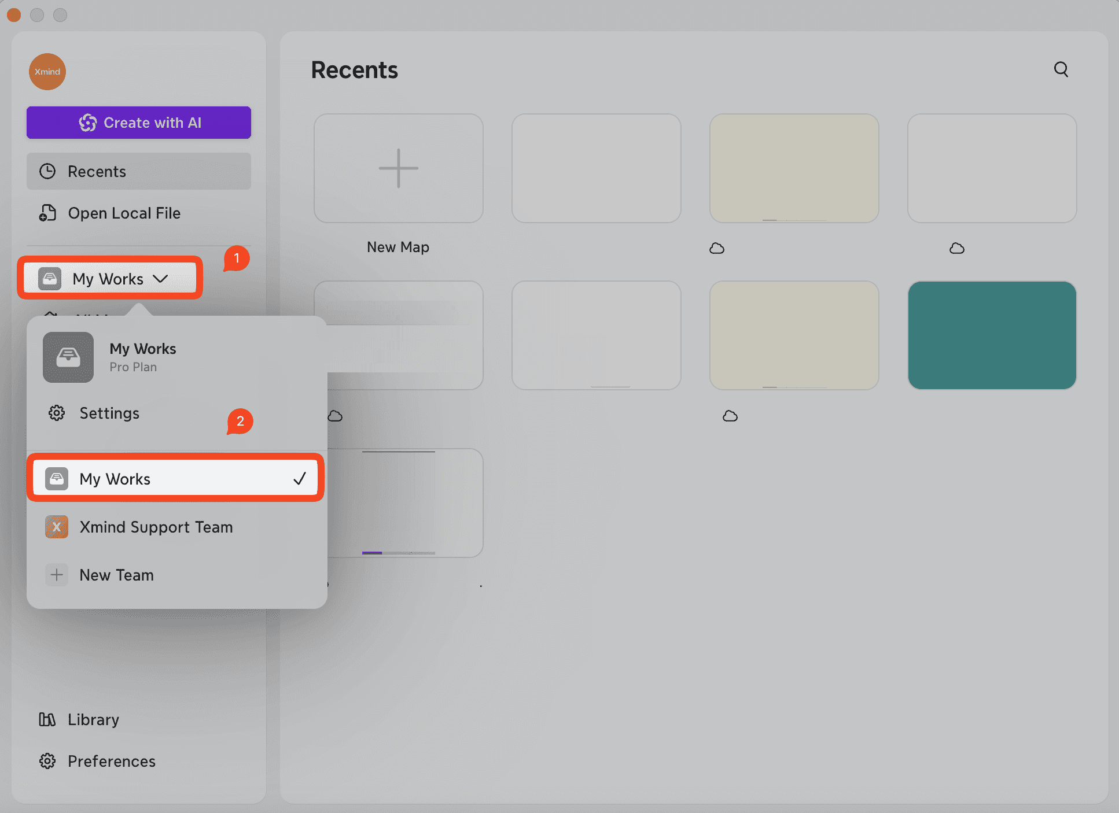This screenshot has height=813, width=1119.
Task: Click the large My Works inbox icon
Action: coord(68,357)
